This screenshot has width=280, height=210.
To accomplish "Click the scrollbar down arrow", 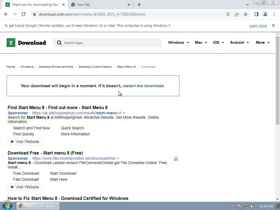I will (x=278, y=199).
